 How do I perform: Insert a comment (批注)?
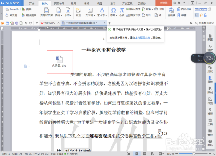pyautogui.click(x=79, y=12)
